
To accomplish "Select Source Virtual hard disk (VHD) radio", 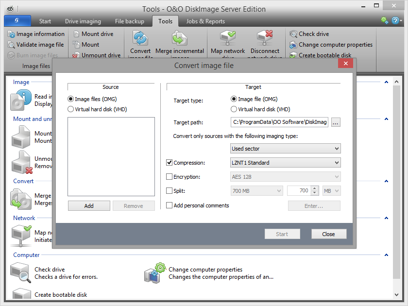I will tap(70, 109).
